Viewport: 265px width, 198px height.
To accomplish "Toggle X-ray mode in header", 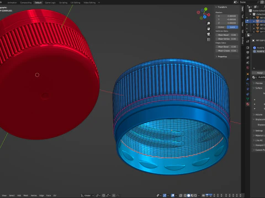I will (181, 195).
